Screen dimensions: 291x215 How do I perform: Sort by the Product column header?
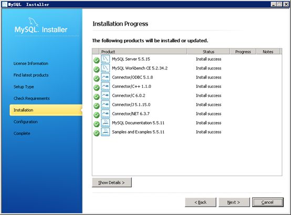143,52
